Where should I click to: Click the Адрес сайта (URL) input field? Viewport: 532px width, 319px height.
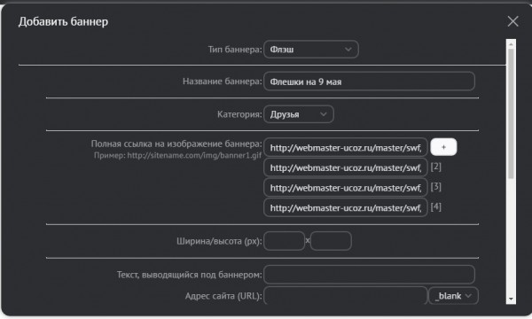[x=346, y=296]
